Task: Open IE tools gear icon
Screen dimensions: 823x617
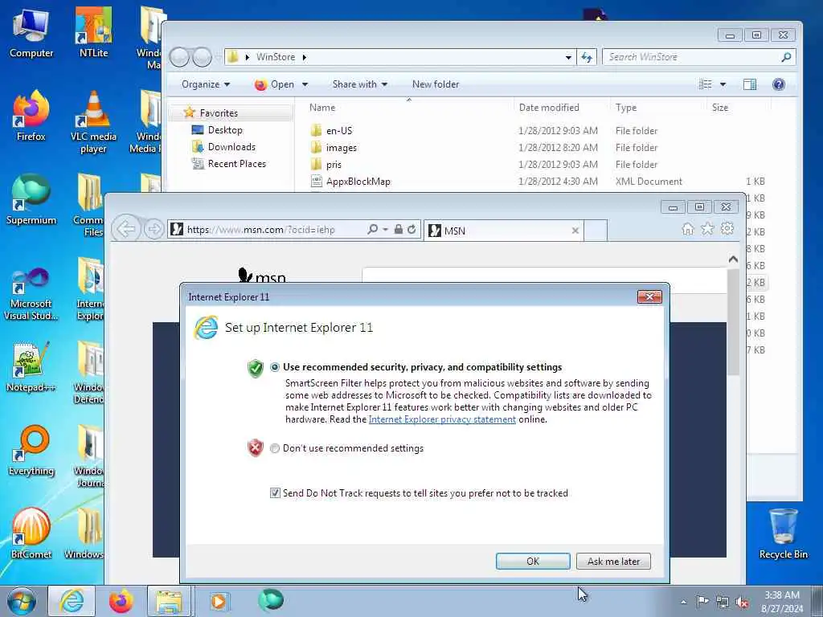Action: point(727,229)
